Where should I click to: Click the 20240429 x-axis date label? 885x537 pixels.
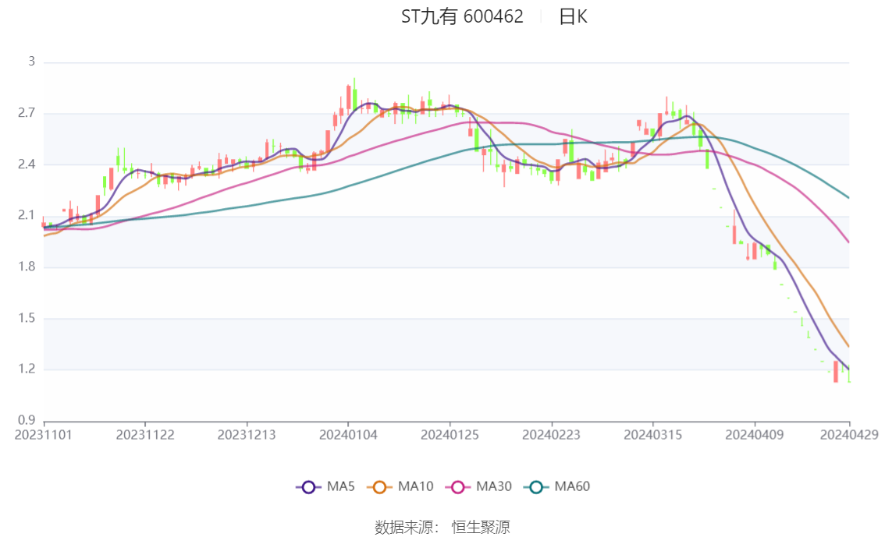tap(849, 435)
